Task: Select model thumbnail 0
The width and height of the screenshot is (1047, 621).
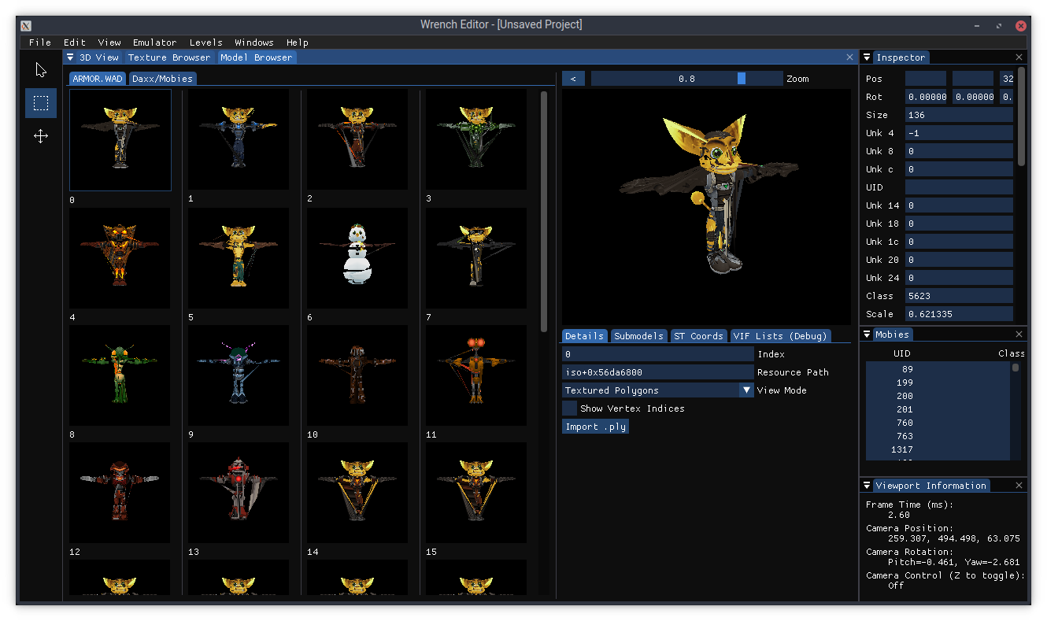Action: tap(120, 139)
